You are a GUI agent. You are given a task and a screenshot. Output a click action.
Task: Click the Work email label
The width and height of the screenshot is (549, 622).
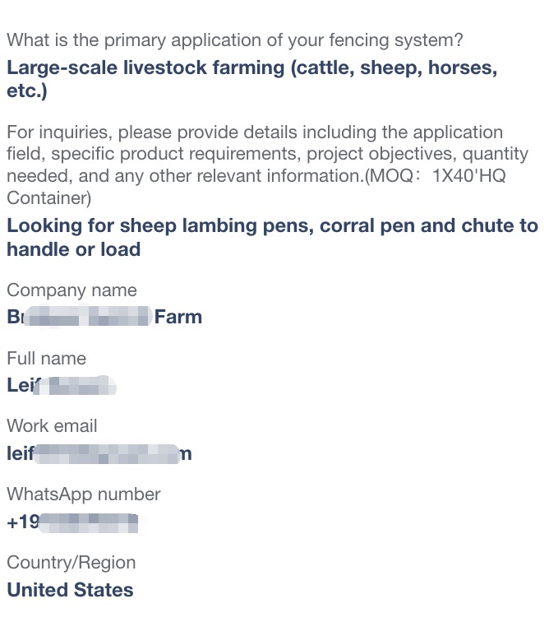click(x=52, y=426)
